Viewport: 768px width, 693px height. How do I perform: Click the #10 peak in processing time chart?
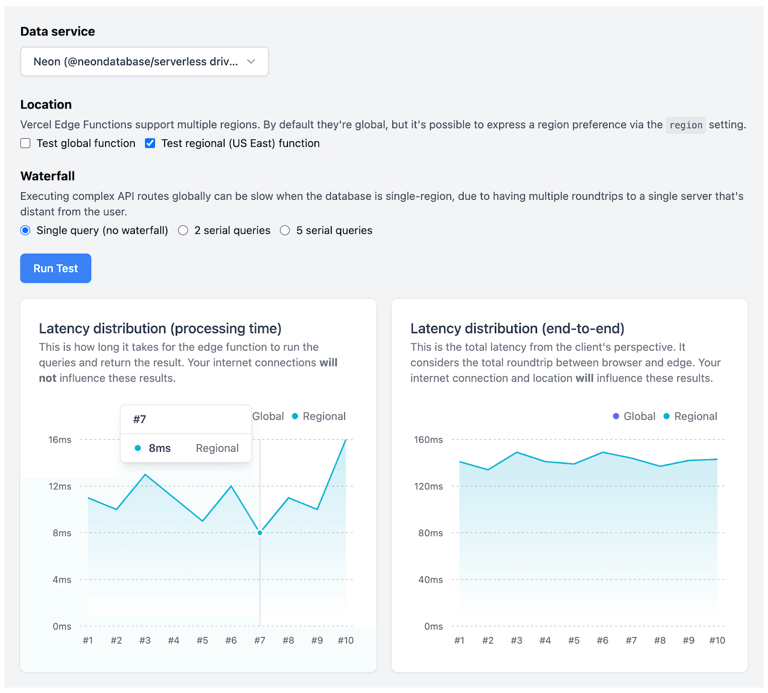click(x=346, y=440)
